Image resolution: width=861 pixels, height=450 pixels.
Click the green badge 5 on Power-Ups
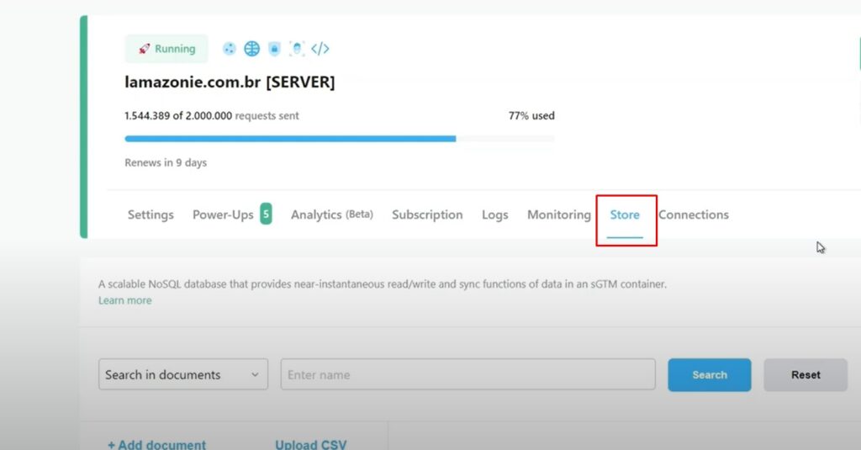pos(266,214)
